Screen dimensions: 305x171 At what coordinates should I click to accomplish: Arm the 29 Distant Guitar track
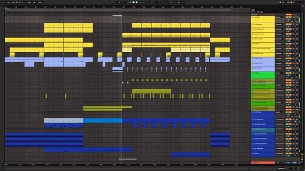click(297, 124)
